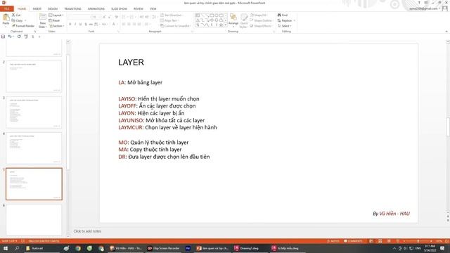Switch to Slide Sorter view in status bar

tap(380, 241)
